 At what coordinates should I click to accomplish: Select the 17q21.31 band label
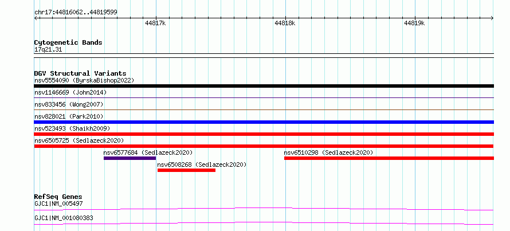48,50
